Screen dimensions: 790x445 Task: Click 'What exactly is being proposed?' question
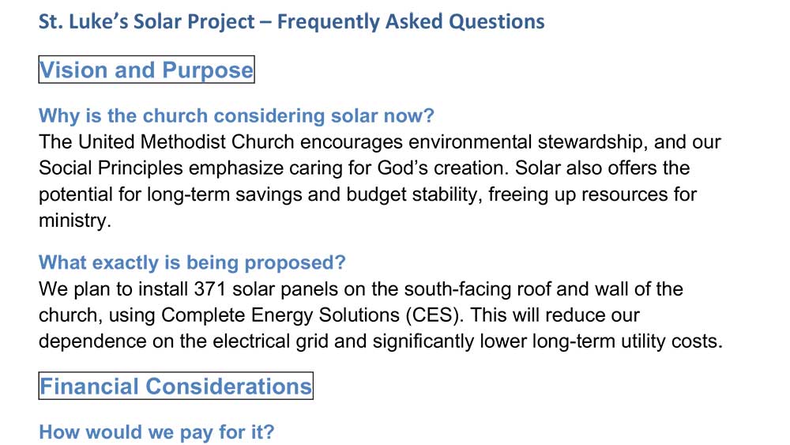click(193, 262)
